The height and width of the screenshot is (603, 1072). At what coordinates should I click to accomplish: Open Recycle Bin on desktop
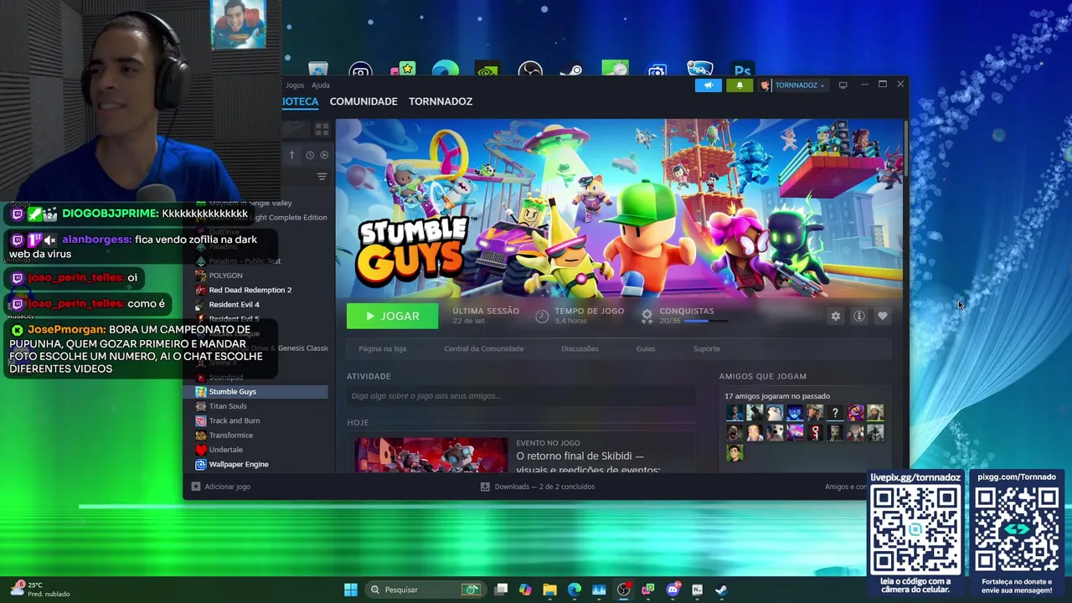pos(317,70)
